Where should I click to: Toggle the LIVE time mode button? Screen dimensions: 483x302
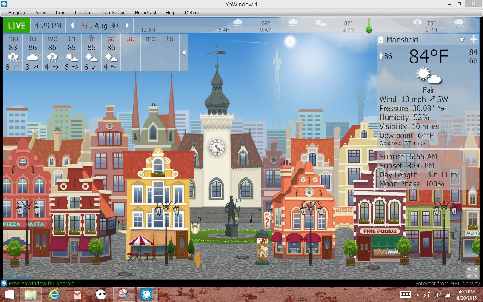(17, 26)
